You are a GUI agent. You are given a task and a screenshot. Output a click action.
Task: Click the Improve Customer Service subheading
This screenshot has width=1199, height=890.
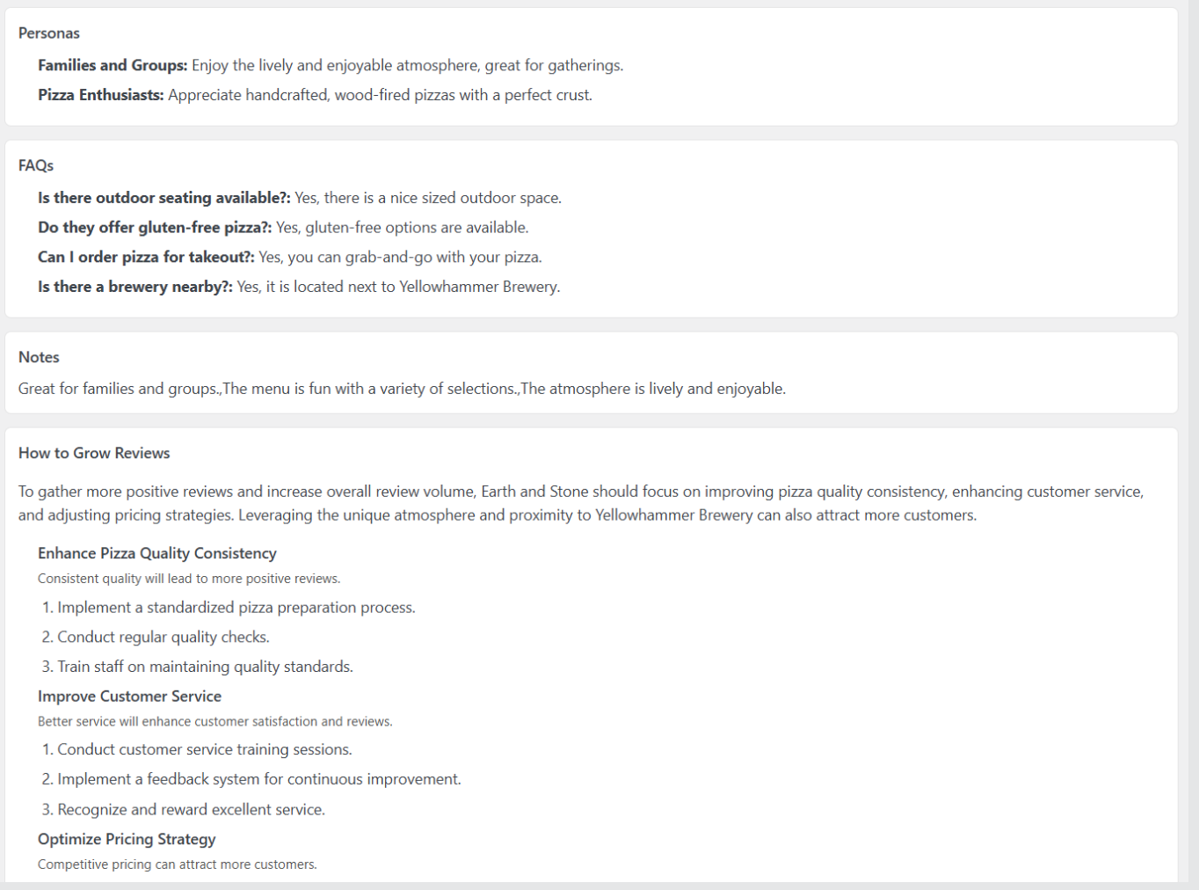pos(129,697)
